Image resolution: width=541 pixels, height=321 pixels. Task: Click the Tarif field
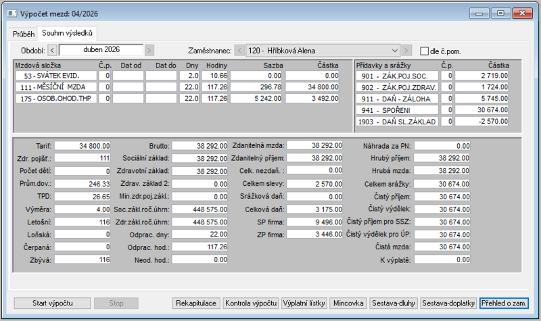tap(83, 146)
